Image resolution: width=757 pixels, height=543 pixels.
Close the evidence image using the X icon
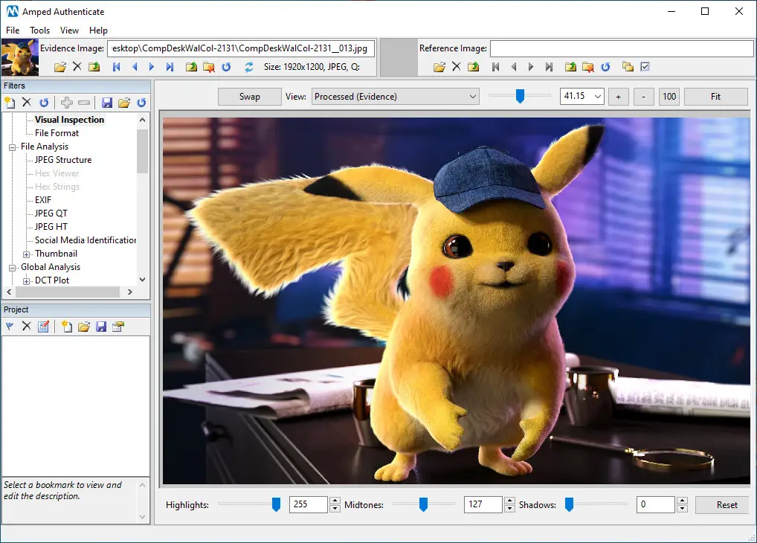coord(77,67)
